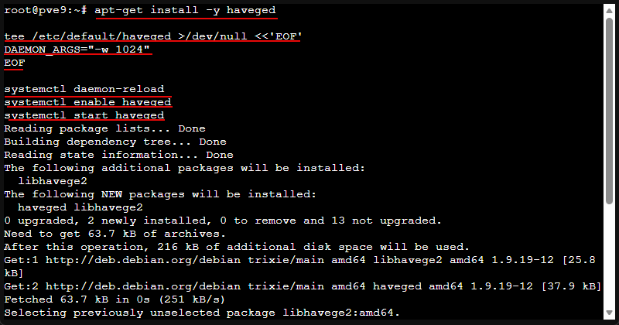Click the 0 upgraded, 2 newly installed summary

coord(223,221)
